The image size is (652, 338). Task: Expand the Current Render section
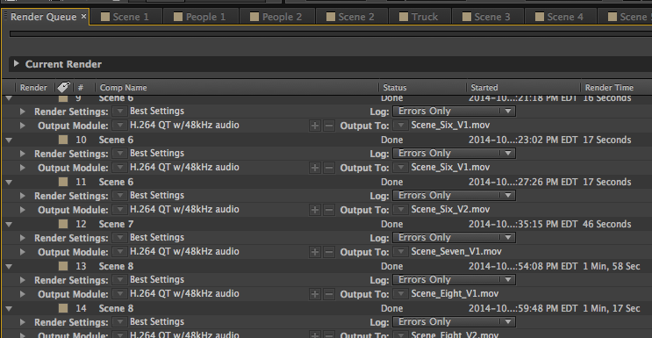(16, 64)
